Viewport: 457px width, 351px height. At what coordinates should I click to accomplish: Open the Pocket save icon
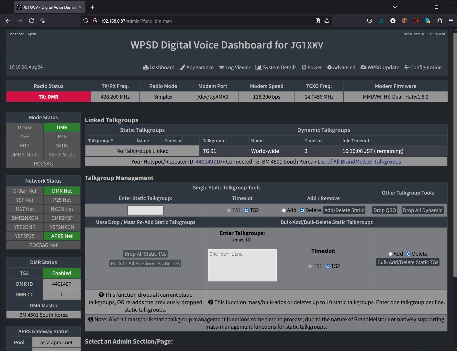(370, 21)
